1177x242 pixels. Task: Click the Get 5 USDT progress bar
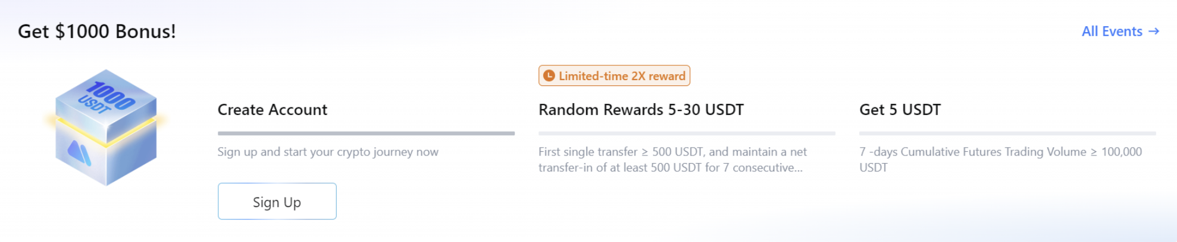pyautogui.click(x=1007, y=133)
